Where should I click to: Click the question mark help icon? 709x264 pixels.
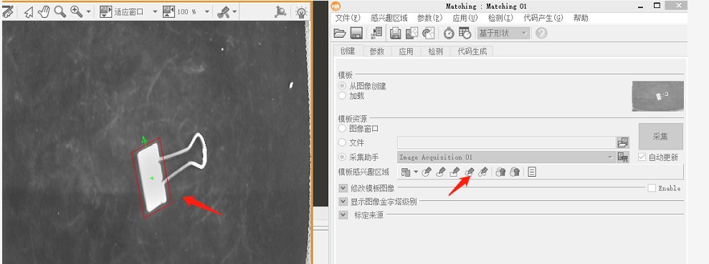(x=541, y=33)
